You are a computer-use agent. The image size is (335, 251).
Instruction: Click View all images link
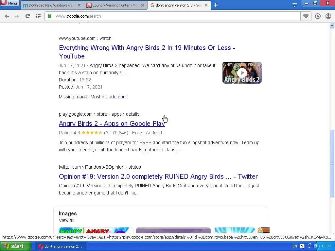[x=66, y=220]
